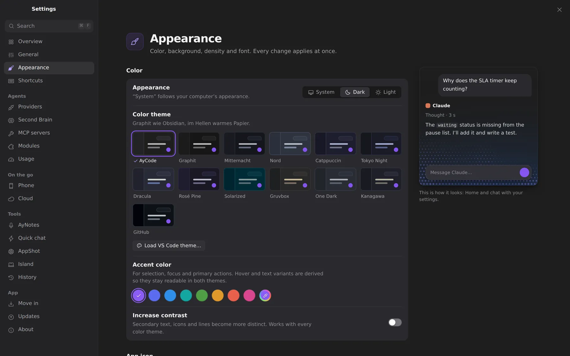Send message with purple send button

pyautogui.click(x=524, y=172)
